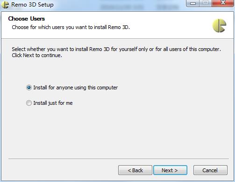Click the 'Select whether you want to install' text
The image size is (235, 182).
click(x=116, y=49)
